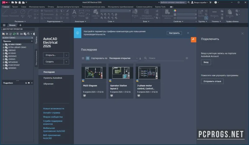
Task: Click the object color wheel in Свойства panel
Action: pyautogui.click(x=175, y=11)
